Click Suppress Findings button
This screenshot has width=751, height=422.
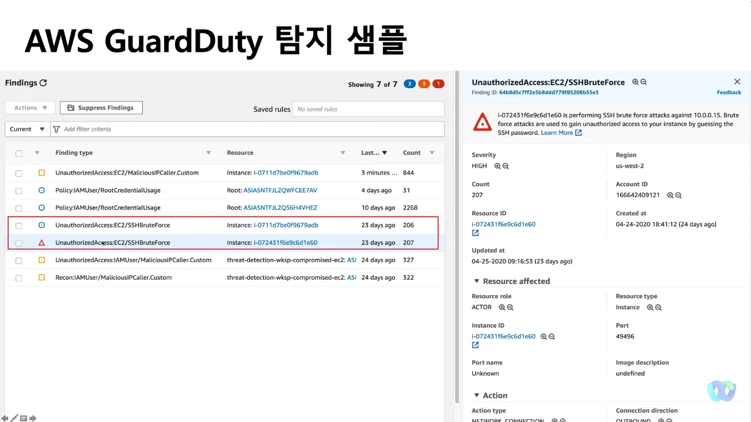pos(101,108)
